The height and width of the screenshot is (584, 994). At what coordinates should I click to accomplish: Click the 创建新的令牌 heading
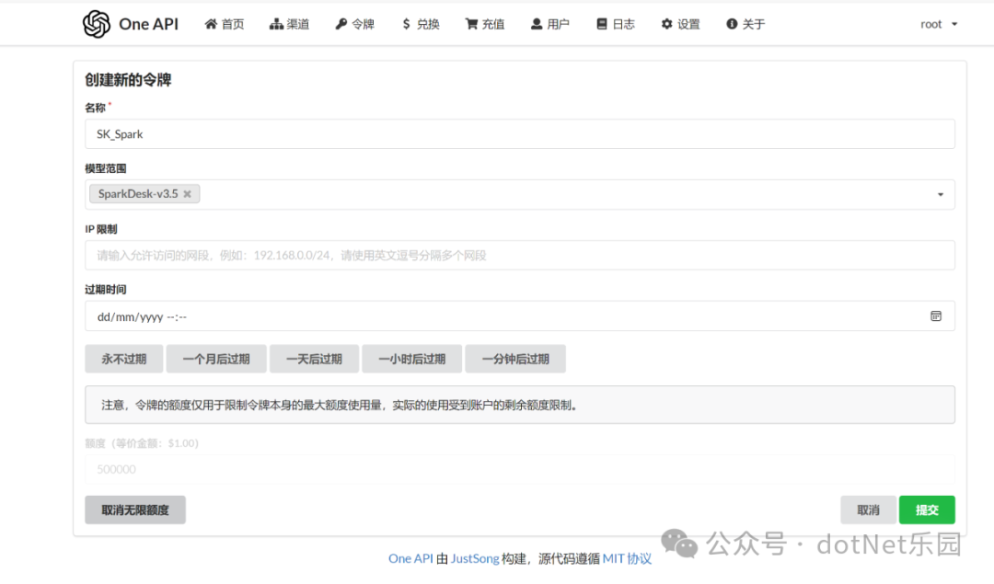128,80
